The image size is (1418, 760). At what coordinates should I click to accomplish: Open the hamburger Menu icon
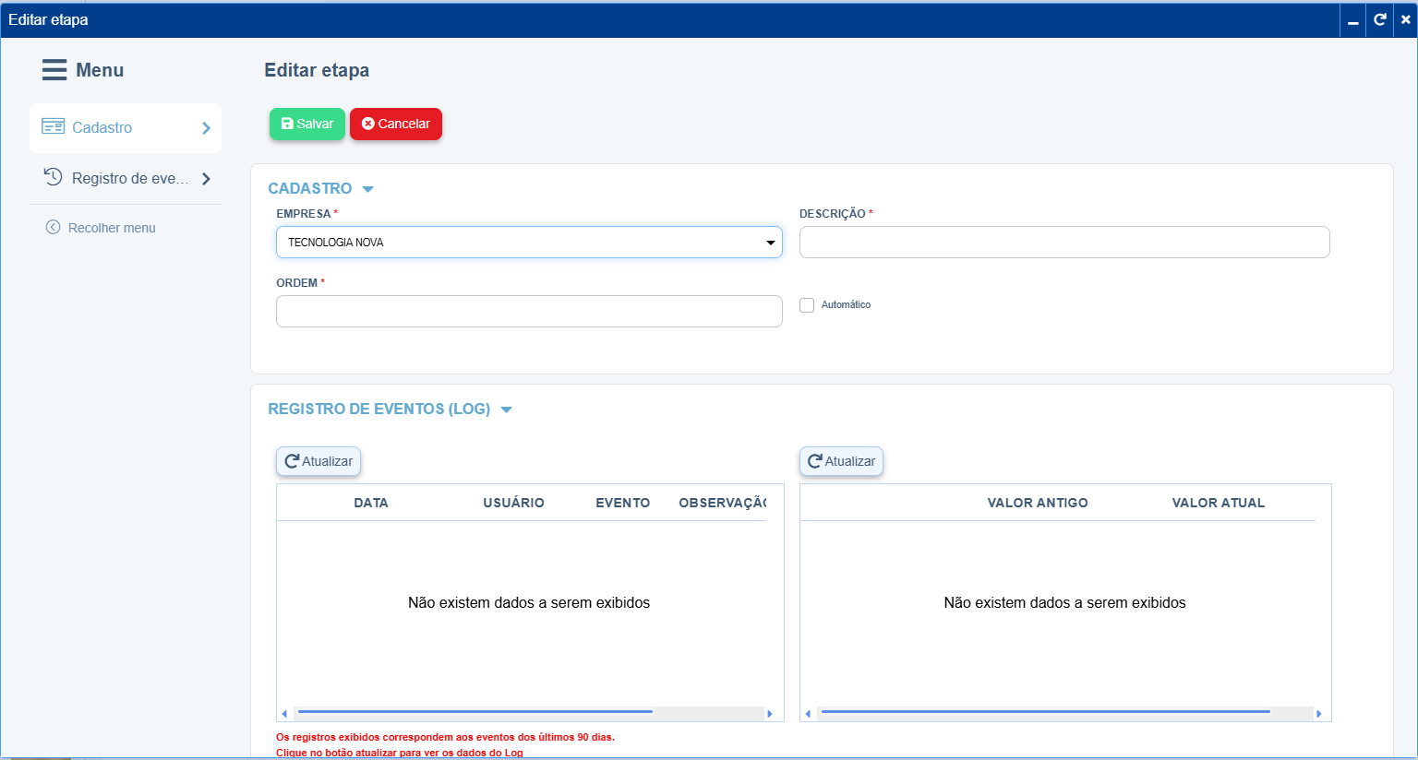click(54, 69)
